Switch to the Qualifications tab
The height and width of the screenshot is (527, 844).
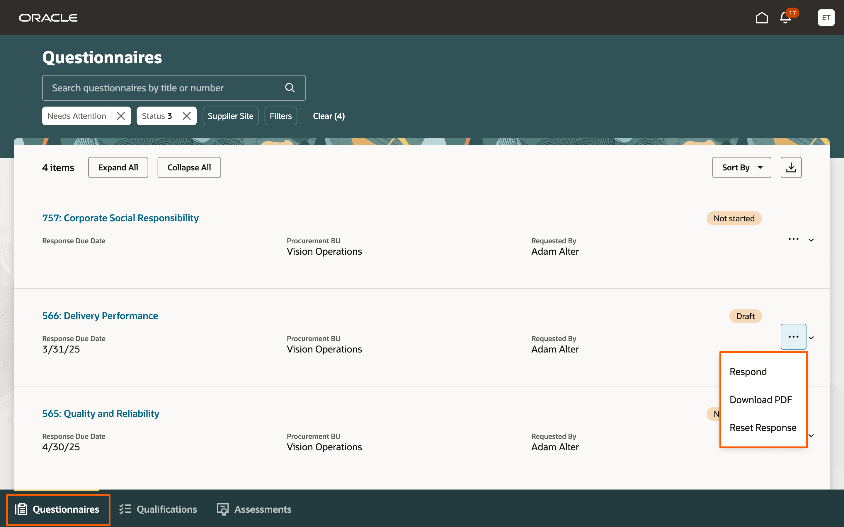coord(158,509)
